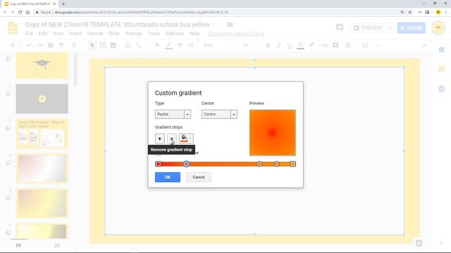This screenshot has height=253, width=451.
Task: Click the Insert link icon
Action: point(325,45)
